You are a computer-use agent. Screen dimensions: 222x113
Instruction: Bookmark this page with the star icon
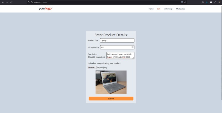(x=185, y=2)
